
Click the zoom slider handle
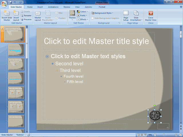pos(164,135)
